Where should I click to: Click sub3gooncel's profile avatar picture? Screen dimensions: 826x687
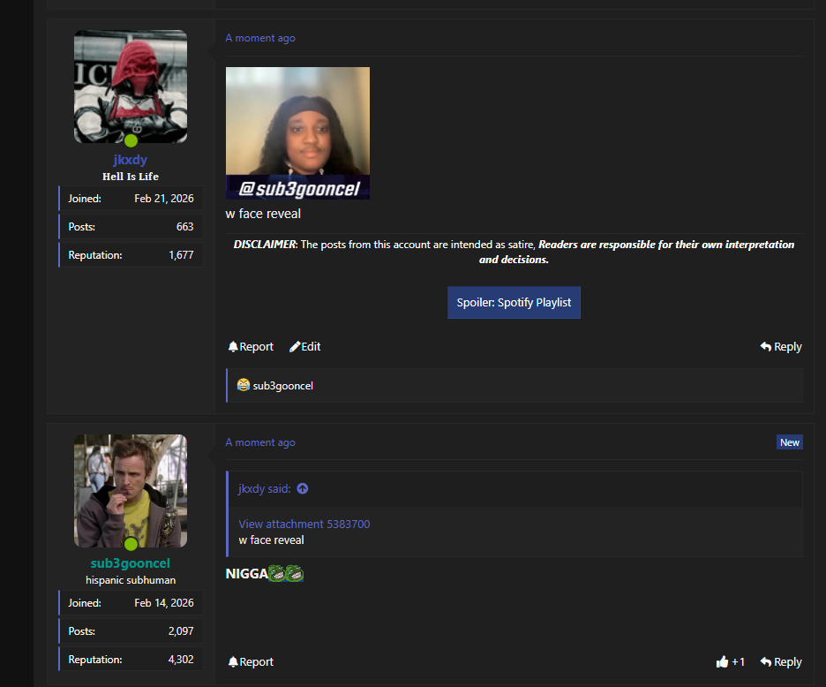pos(131,491)
